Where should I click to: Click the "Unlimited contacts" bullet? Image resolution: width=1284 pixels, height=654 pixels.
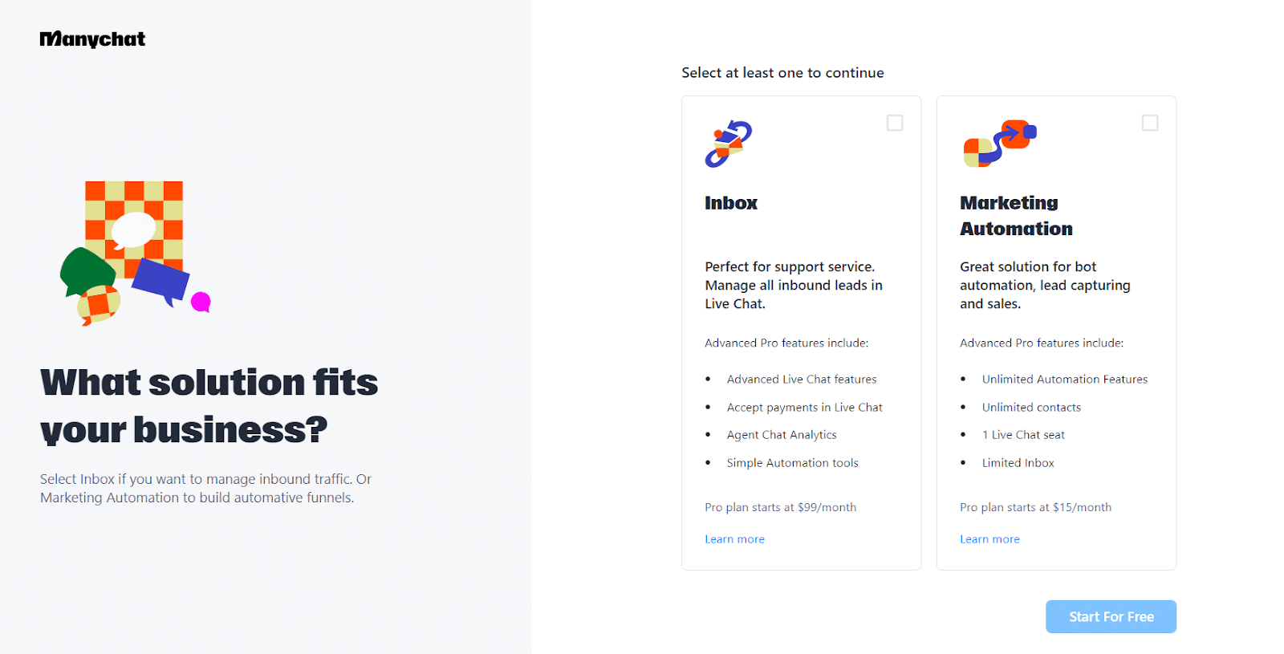coord(1031,408)
